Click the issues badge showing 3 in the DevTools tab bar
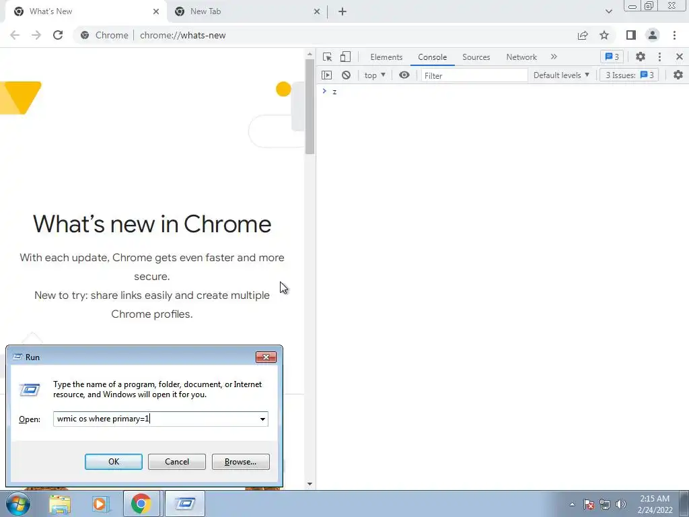 pos(612,57)
